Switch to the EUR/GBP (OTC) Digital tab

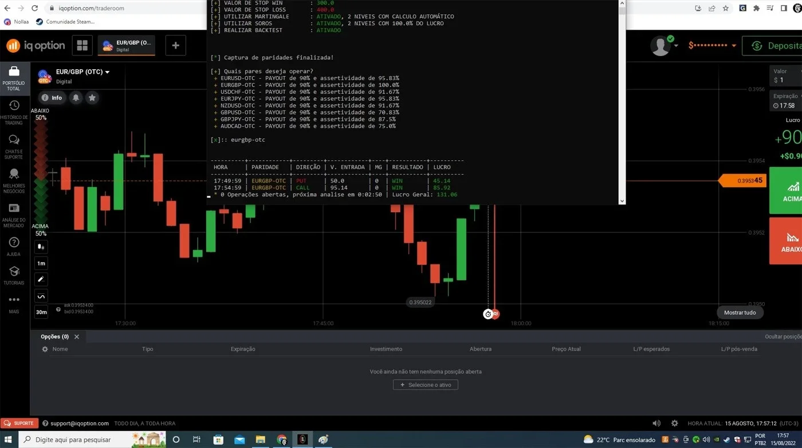click(126, 46)
